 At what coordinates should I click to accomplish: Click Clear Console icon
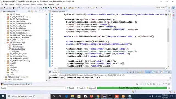click(x=137, y=72)
